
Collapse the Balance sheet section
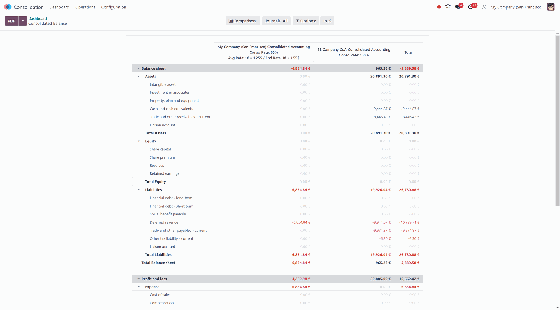139,68
